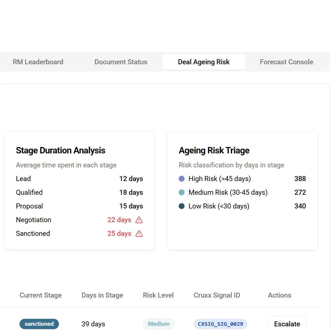Image resolution: width=335 pixels, height=330 pixels.
Task: Sort by Days in Stage column header
Action: [x=102, y=295]
